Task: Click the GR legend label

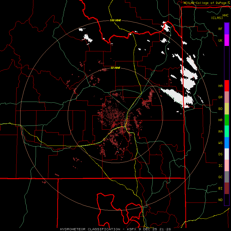Action: [x=220, y=97]
